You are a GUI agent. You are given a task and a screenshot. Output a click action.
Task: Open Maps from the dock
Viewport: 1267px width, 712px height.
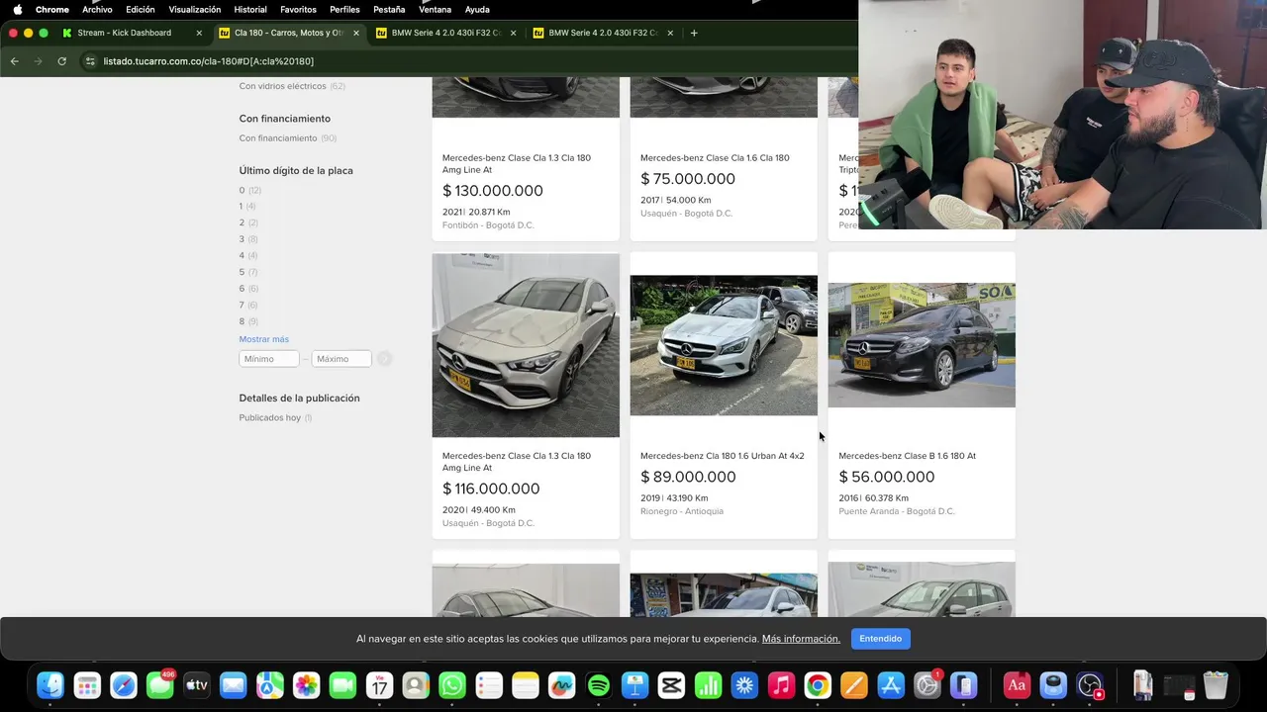[270, 685]
